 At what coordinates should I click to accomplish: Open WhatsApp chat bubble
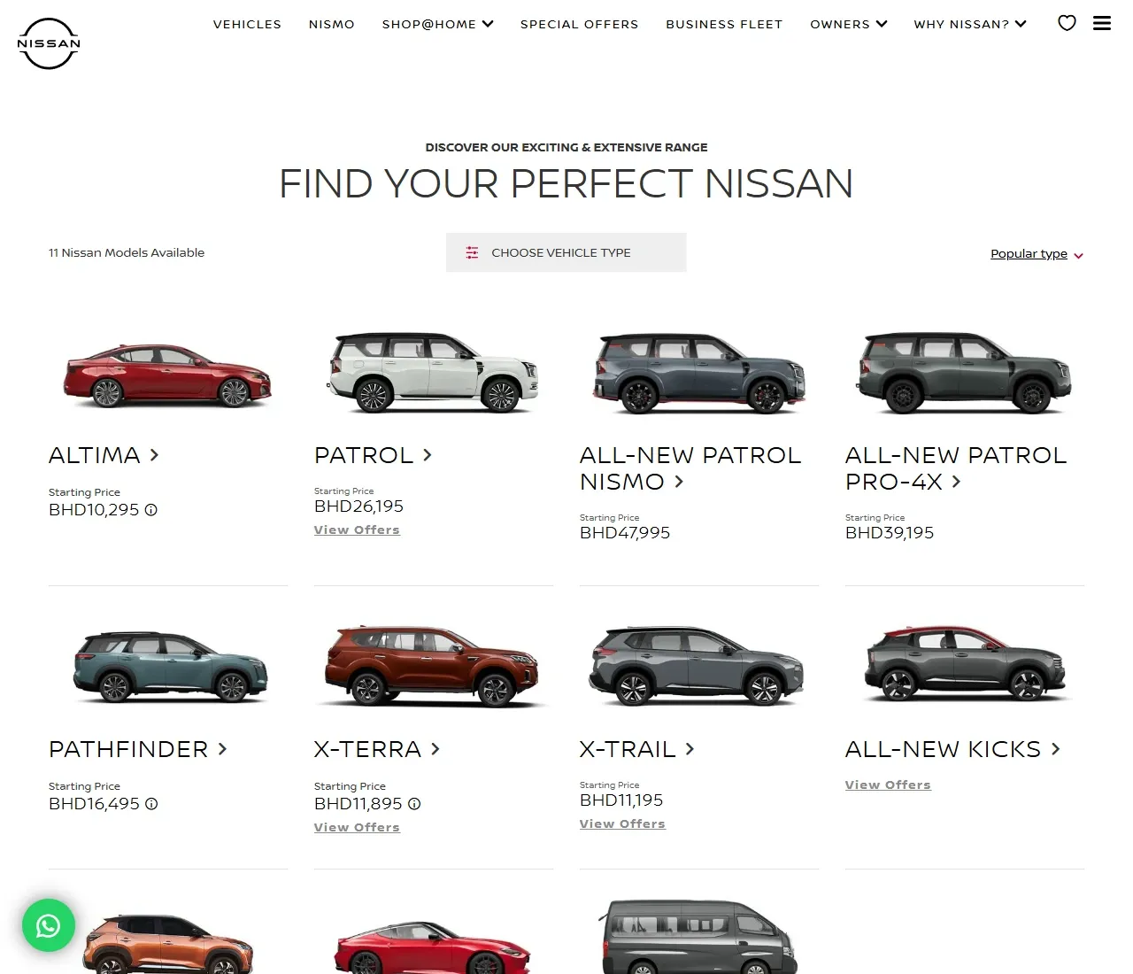49,925
